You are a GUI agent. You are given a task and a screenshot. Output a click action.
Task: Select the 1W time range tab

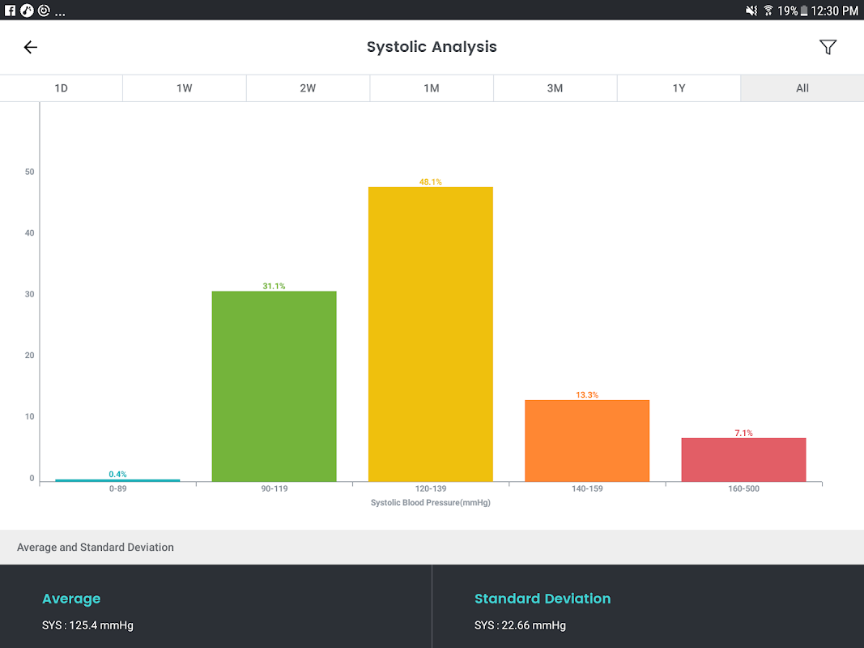184,87
